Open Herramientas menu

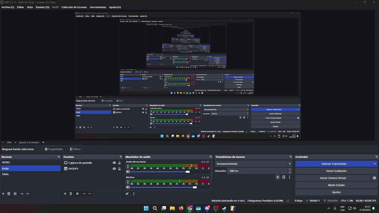pos(98,7)
